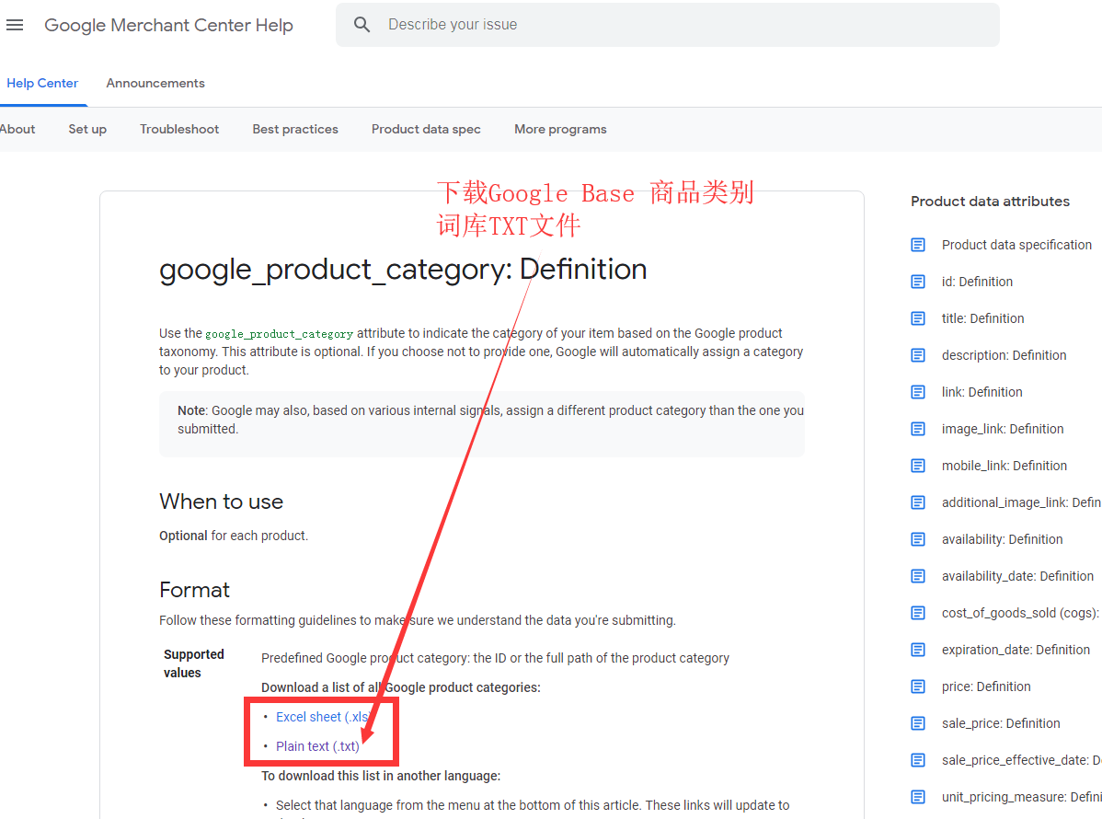Open the image_link: Definition article
Image resolution: width=1102 pixels, height=819 pixels.
point(1003,429)
